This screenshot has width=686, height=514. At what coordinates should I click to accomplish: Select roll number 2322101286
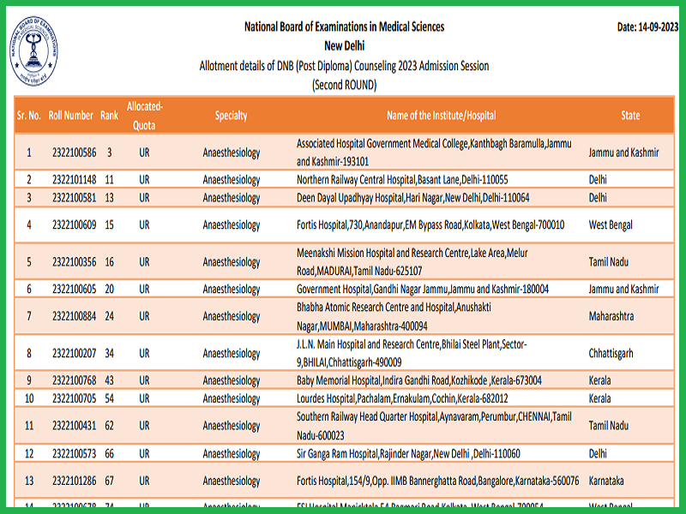(75, 481)
